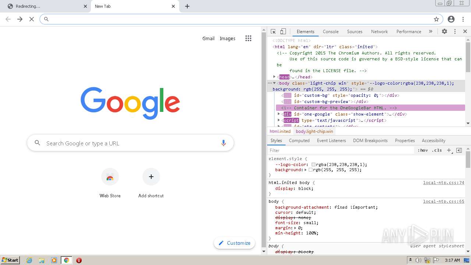This screenshot has height=265, width=471.
Task: Open a new tab plus button
Action: [187, 6]
